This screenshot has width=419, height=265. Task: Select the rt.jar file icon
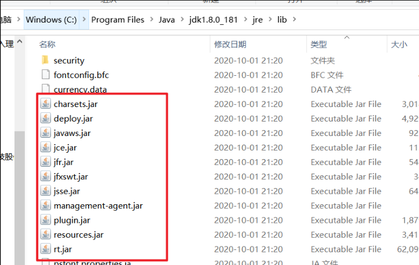(x=46, y=249)
